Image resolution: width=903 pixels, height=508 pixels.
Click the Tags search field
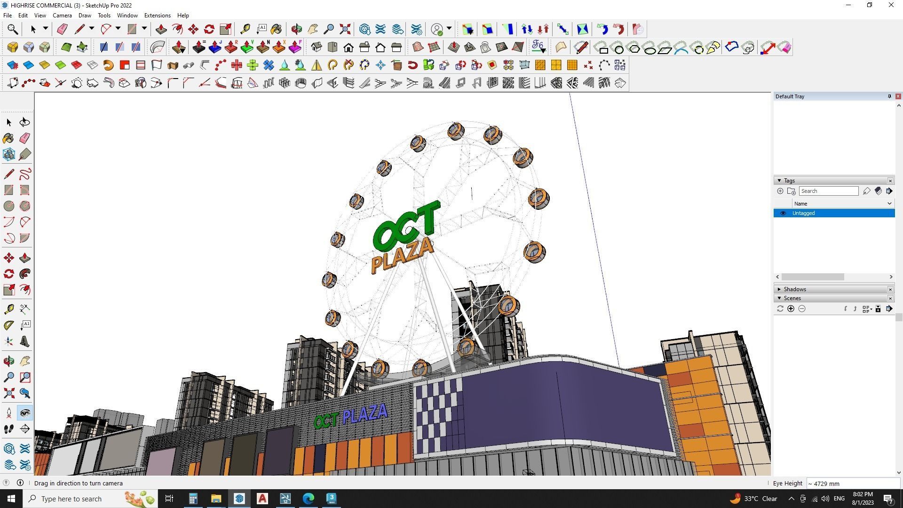(828, 191)
